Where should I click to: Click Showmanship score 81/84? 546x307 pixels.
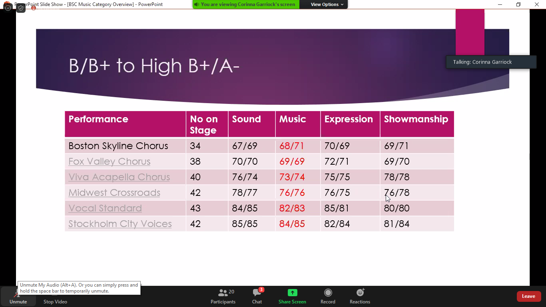pyautogui.click(x=397, y=224)
